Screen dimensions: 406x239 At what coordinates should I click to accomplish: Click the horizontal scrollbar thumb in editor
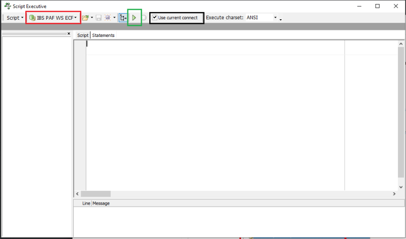[x=96, y=194]
